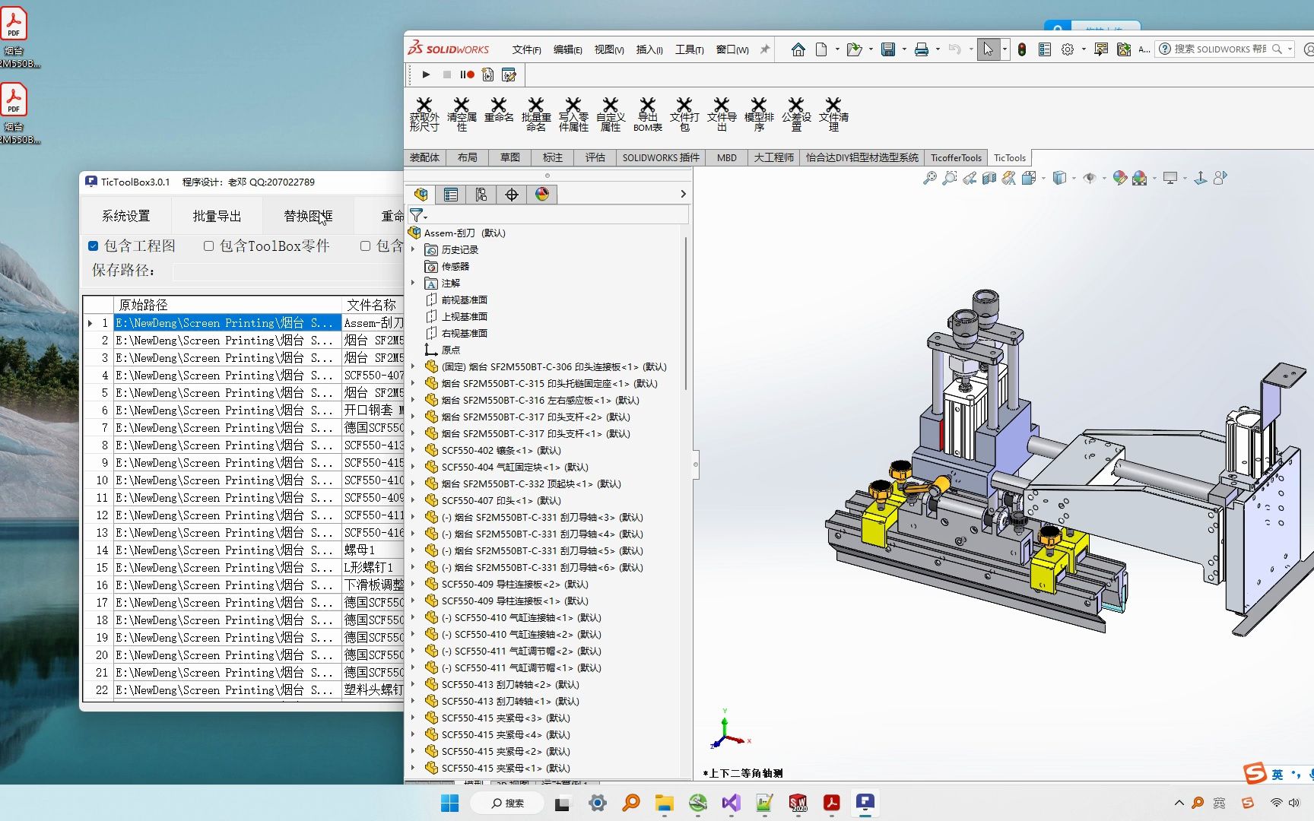
Task: Open dropdown arrow beside New document
Action: pos(837,49)
